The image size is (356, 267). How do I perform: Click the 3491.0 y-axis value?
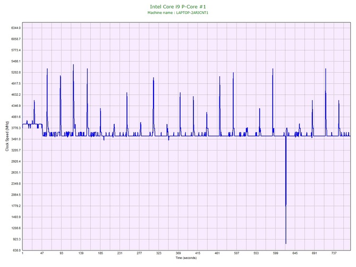[16, 139]
